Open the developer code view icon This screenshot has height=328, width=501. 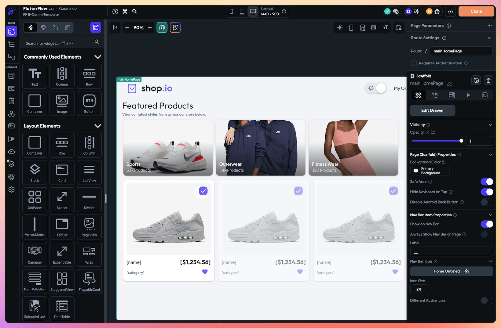tap(450, 12)
